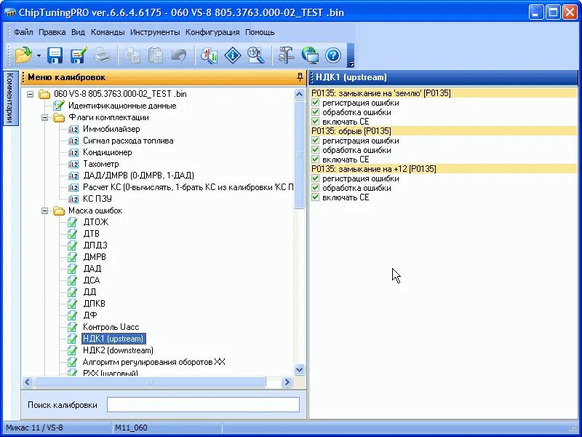
Task: Toggle регистрация ошибки under замыкание на +12
Action: pyautogui.click(x=315, y=178)
